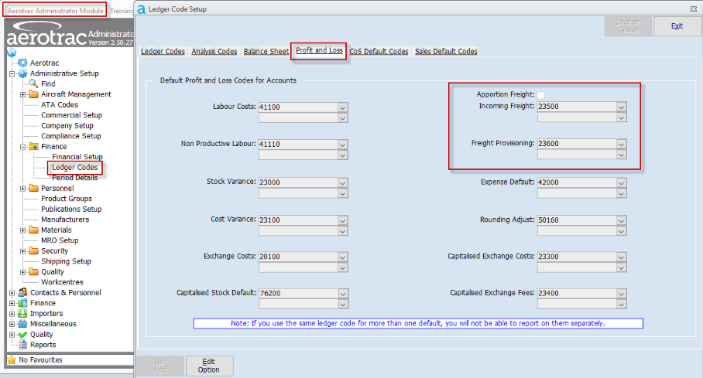
Task: Select Manufacturers in the tree
Action: coord(65,220)
